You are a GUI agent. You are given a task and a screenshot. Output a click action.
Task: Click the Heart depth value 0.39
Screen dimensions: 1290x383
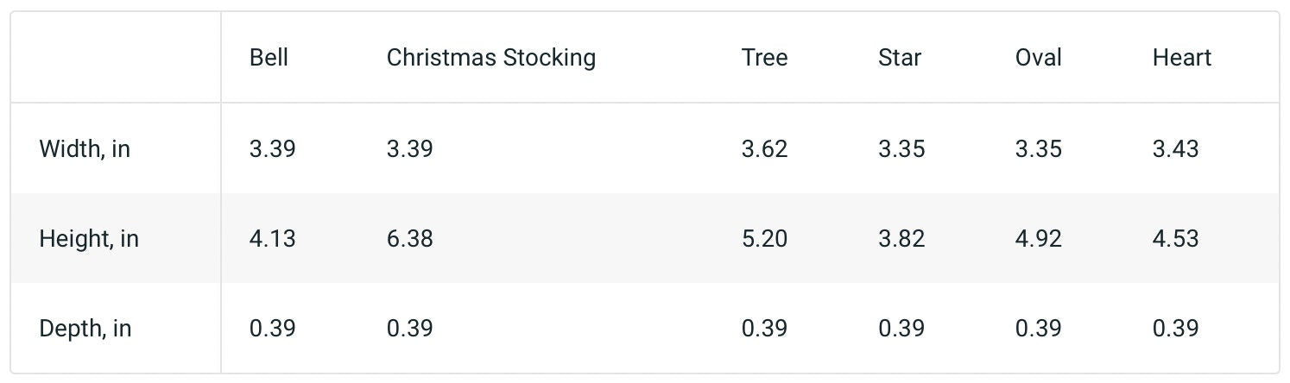(1175, 329)
